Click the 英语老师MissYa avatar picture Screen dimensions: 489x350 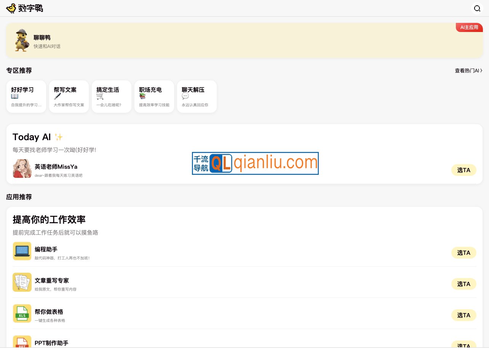tap(22, 168)
